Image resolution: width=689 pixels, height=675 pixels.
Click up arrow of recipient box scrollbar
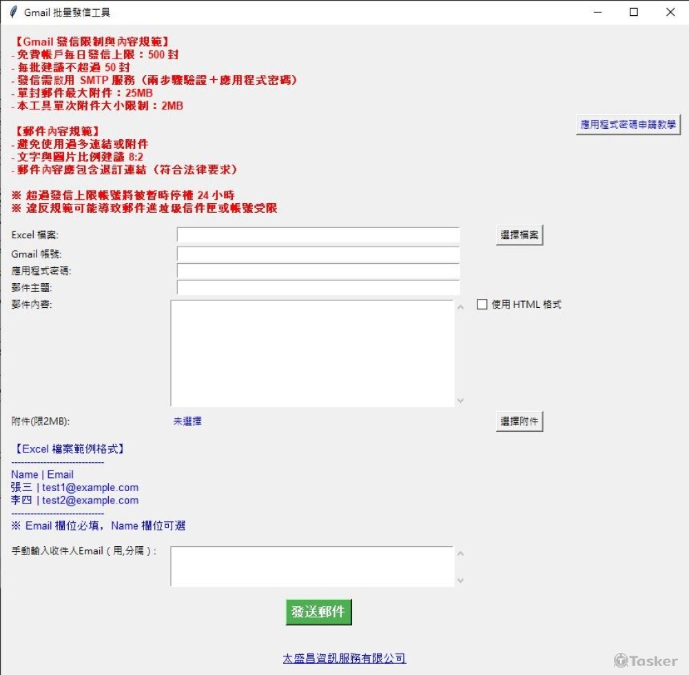pyautogui.click(x=460, y=553)
